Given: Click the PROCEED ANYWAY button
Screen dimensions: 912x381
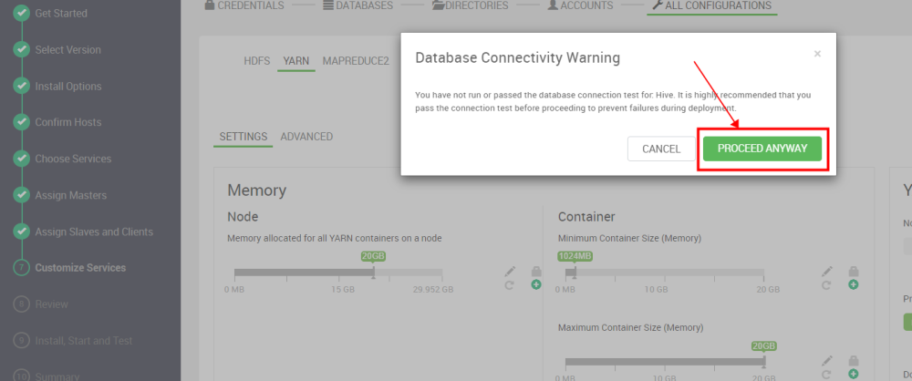Looking at the screenshot, I should click(x=762, y=149).
